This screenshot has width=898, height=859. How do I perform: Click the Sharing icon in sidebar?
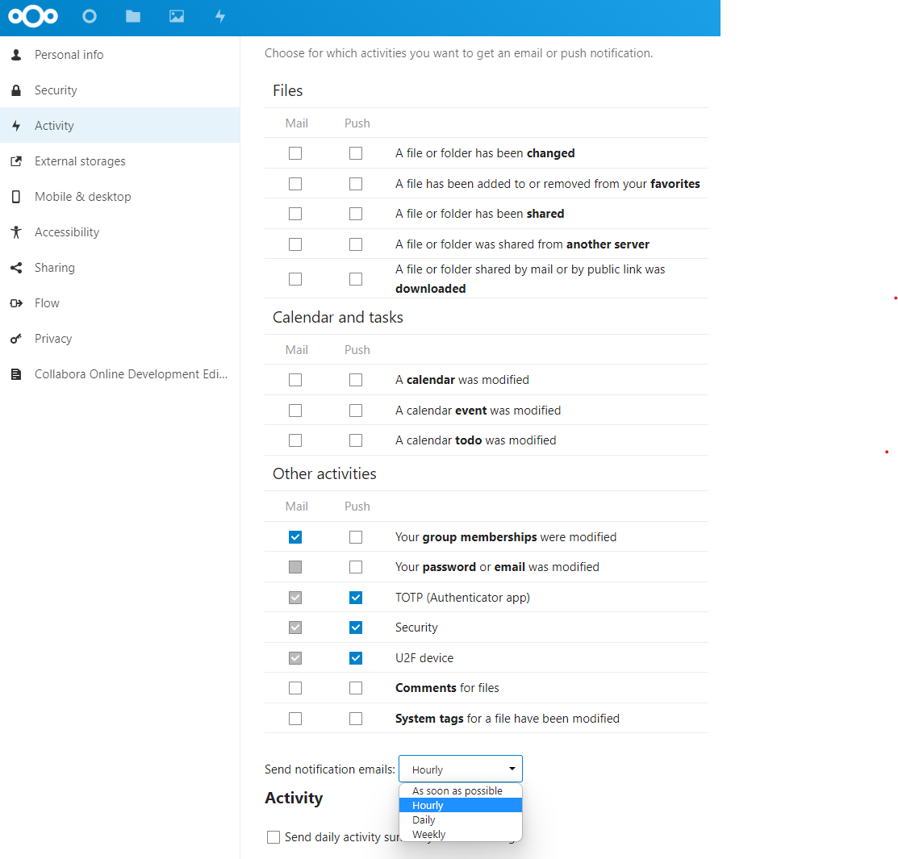pyautogui.click(x=16, y=268)
